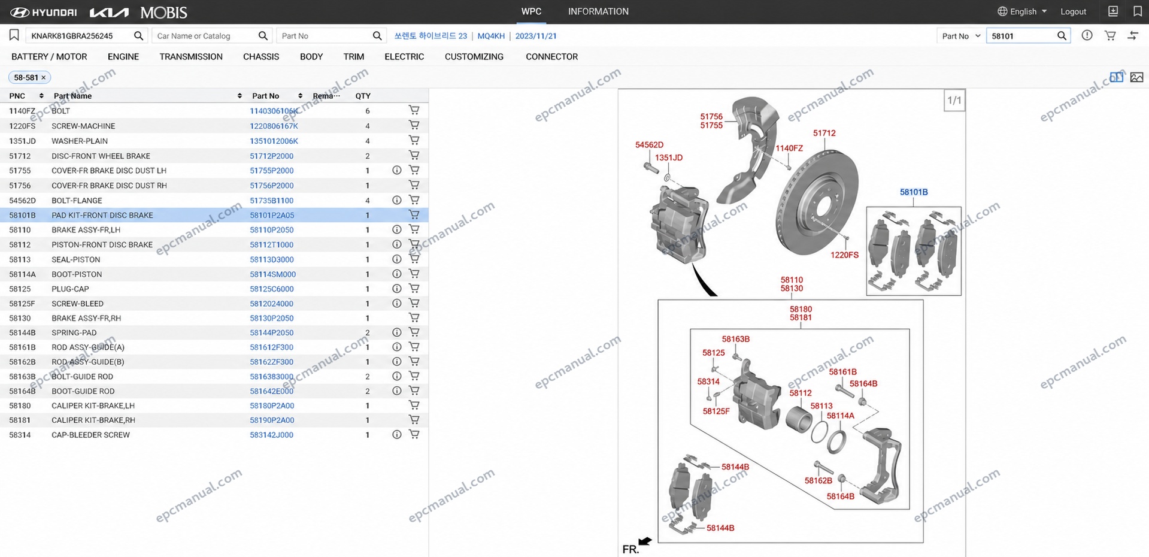Open the ELECTRIC category
This screenshot has width=1149, height=557.
(404, 56)
